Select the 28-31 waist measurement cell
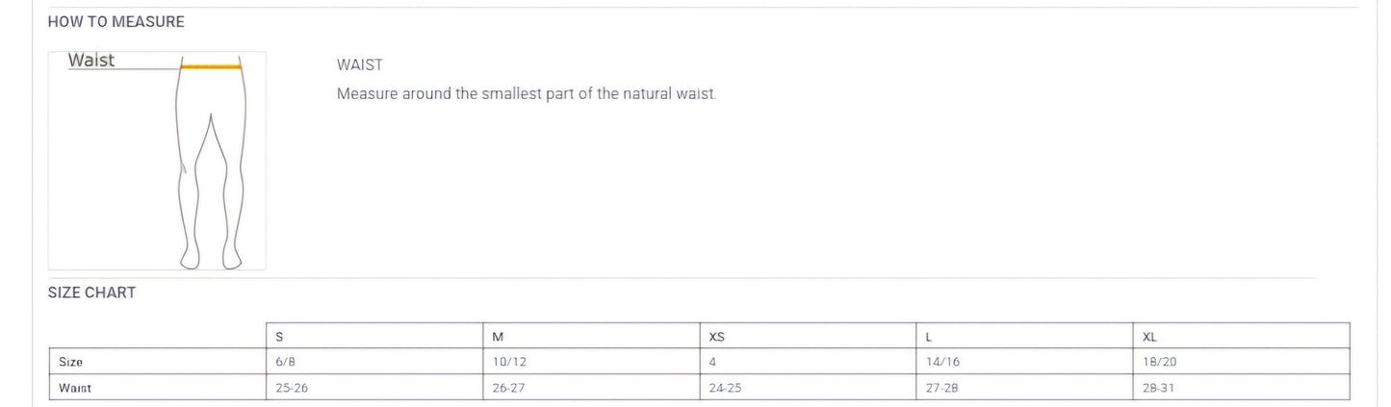Viewport: 1391px width, 407px height. [x=1158, y=388]
